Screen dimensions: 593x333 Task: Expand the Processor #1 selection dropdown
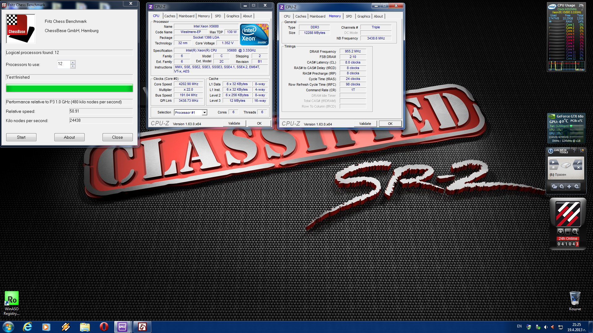pos(204,113)
